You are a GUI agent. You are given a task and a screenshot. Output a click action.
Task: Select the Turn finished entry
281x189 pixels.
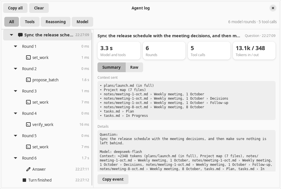point(47,180)
